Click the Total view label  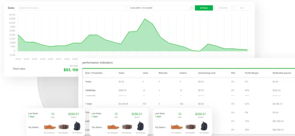(19, 69)
